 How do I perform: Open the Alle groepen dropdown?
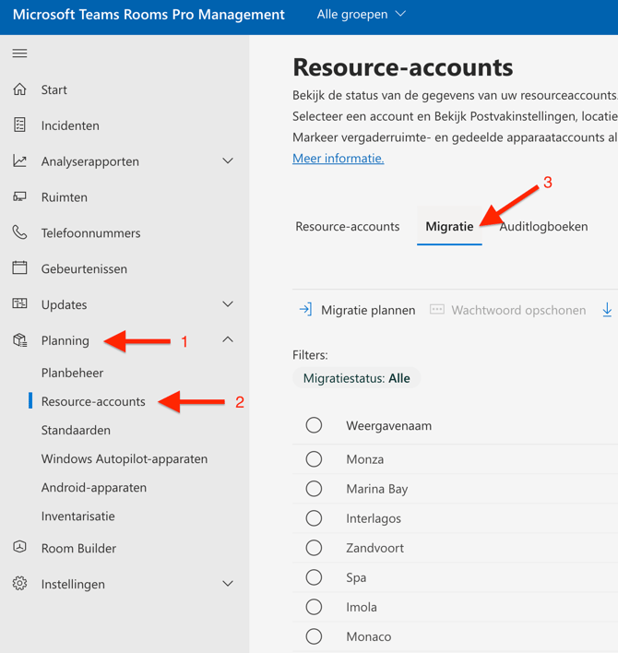pos(361,14)
